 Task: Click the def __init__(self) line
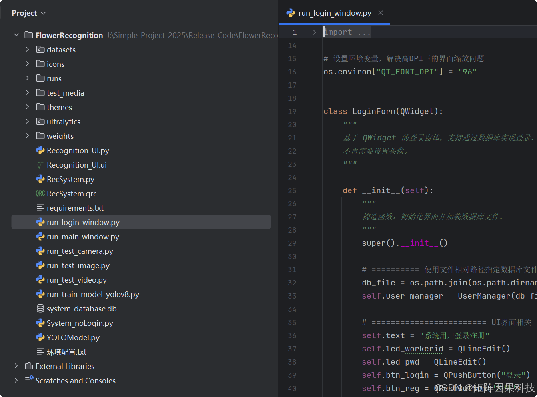click(388, 191)
